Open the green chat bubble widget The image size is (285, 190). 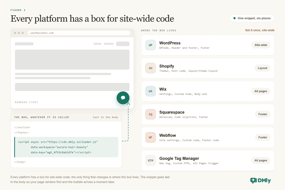tap(123, 98)
